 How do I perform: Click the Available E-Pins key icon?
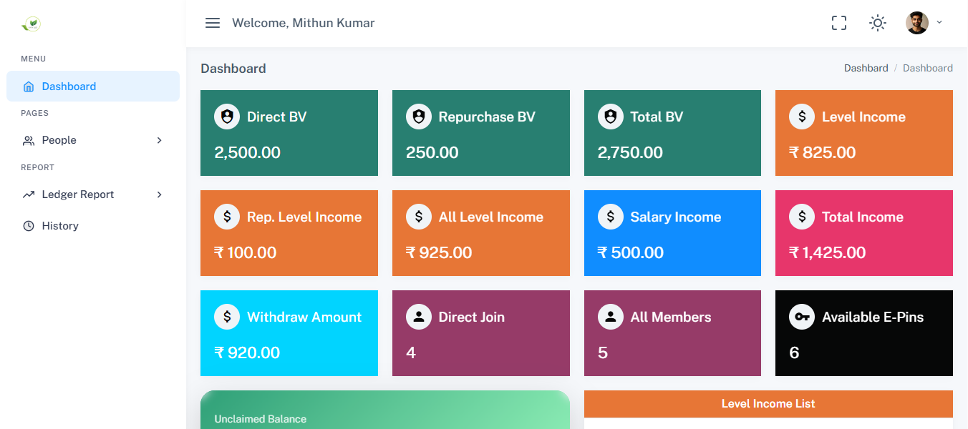(802, 317)
